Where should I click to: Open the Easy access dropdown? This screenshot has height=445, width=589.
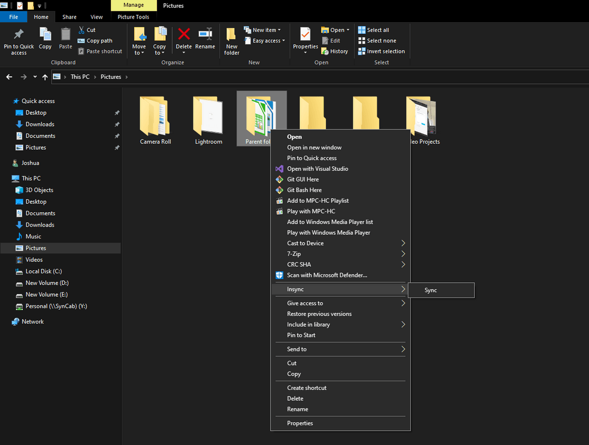(x=265, y=40)
